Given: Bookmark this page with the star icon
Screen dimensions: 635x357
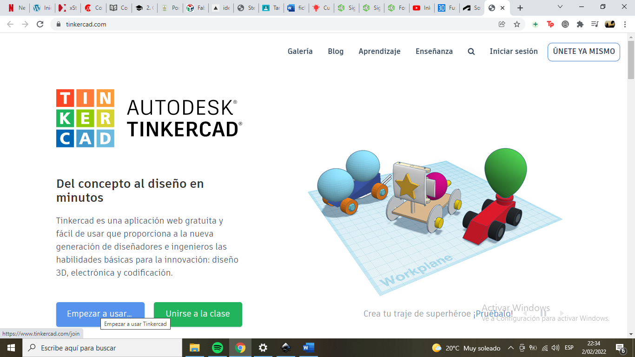Looking at the screenshot, I should click(x=517, y=24).
